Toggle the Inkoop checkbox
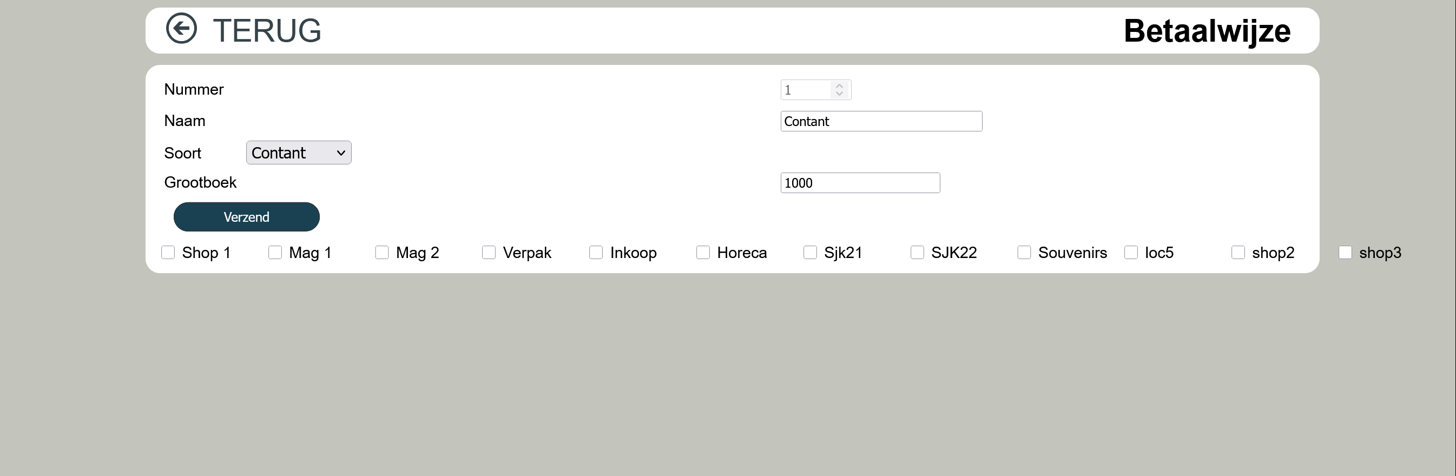The height and width of the screenshot is (476, 1456). (596, 253)
